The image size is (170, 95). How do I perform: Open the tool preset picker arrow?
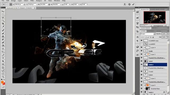point(7,4)
